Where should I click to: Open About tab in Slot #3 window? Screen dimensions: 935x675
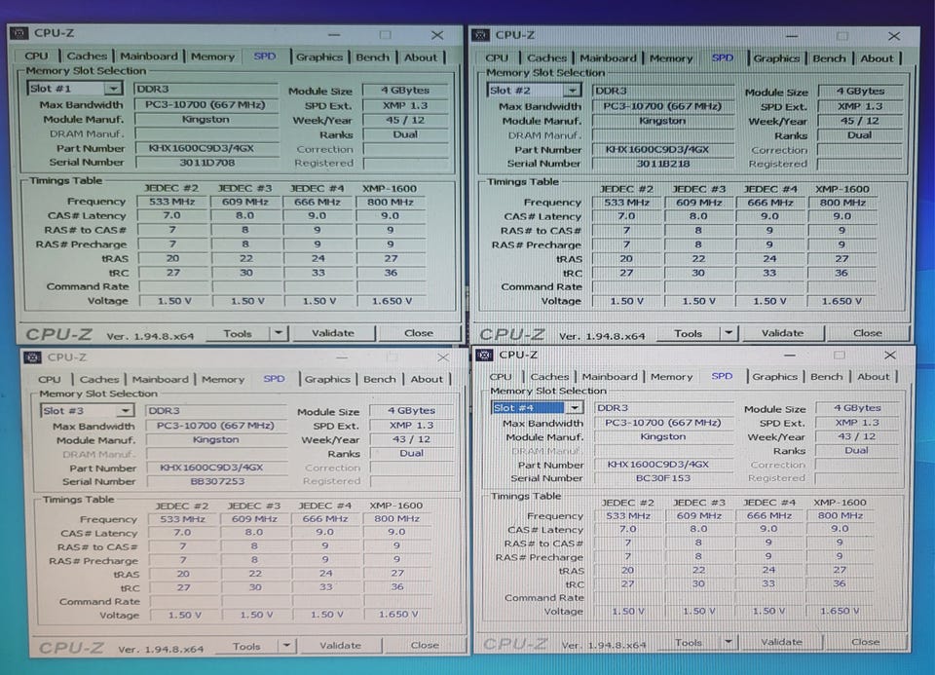click(427, 379)
